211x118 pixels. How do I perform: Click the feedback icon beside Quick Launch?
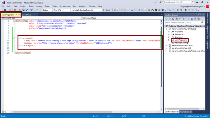tap(161, 2)
